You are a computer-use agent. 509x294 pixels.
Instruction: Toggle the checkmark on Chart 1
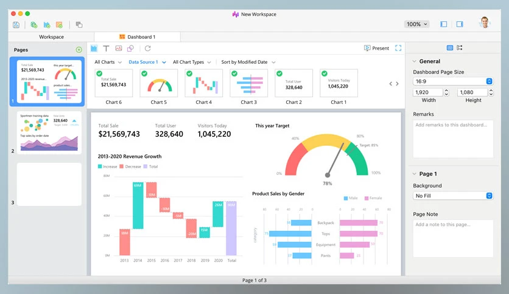coord(325,73)
